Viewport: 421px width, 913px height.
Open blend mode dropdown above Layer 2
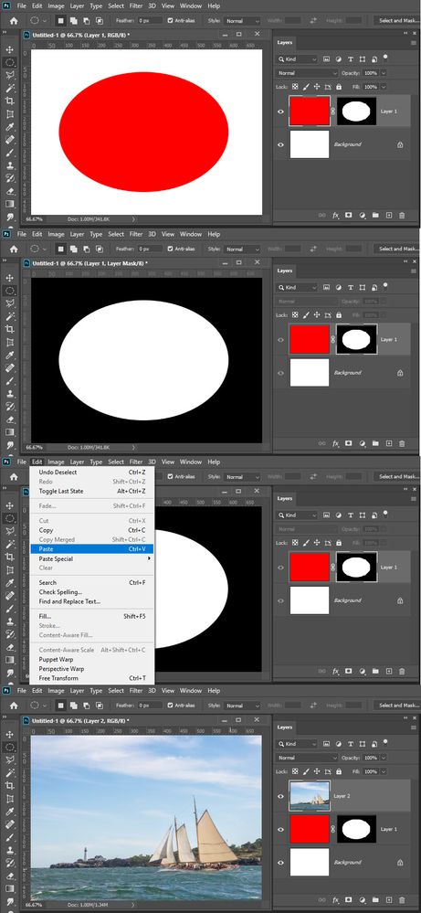point(307,759)
